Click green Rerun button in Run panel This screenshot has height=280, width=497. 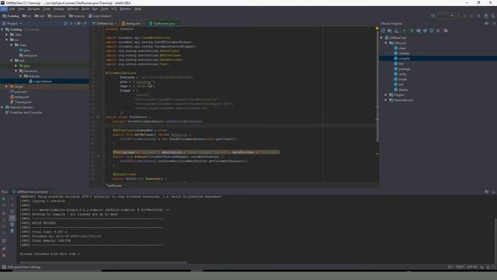click(x=4, y=199)
